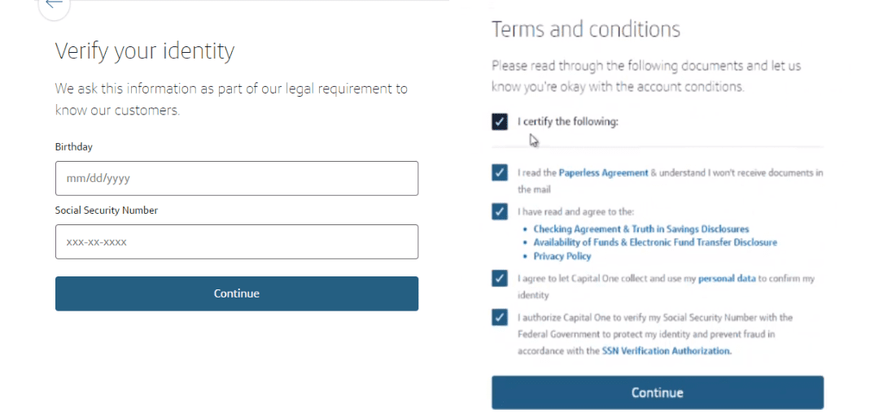Toggle the SSN verification authorization checkbox
879x417 pixels.
pyautogui.click(x=500, y=317)
